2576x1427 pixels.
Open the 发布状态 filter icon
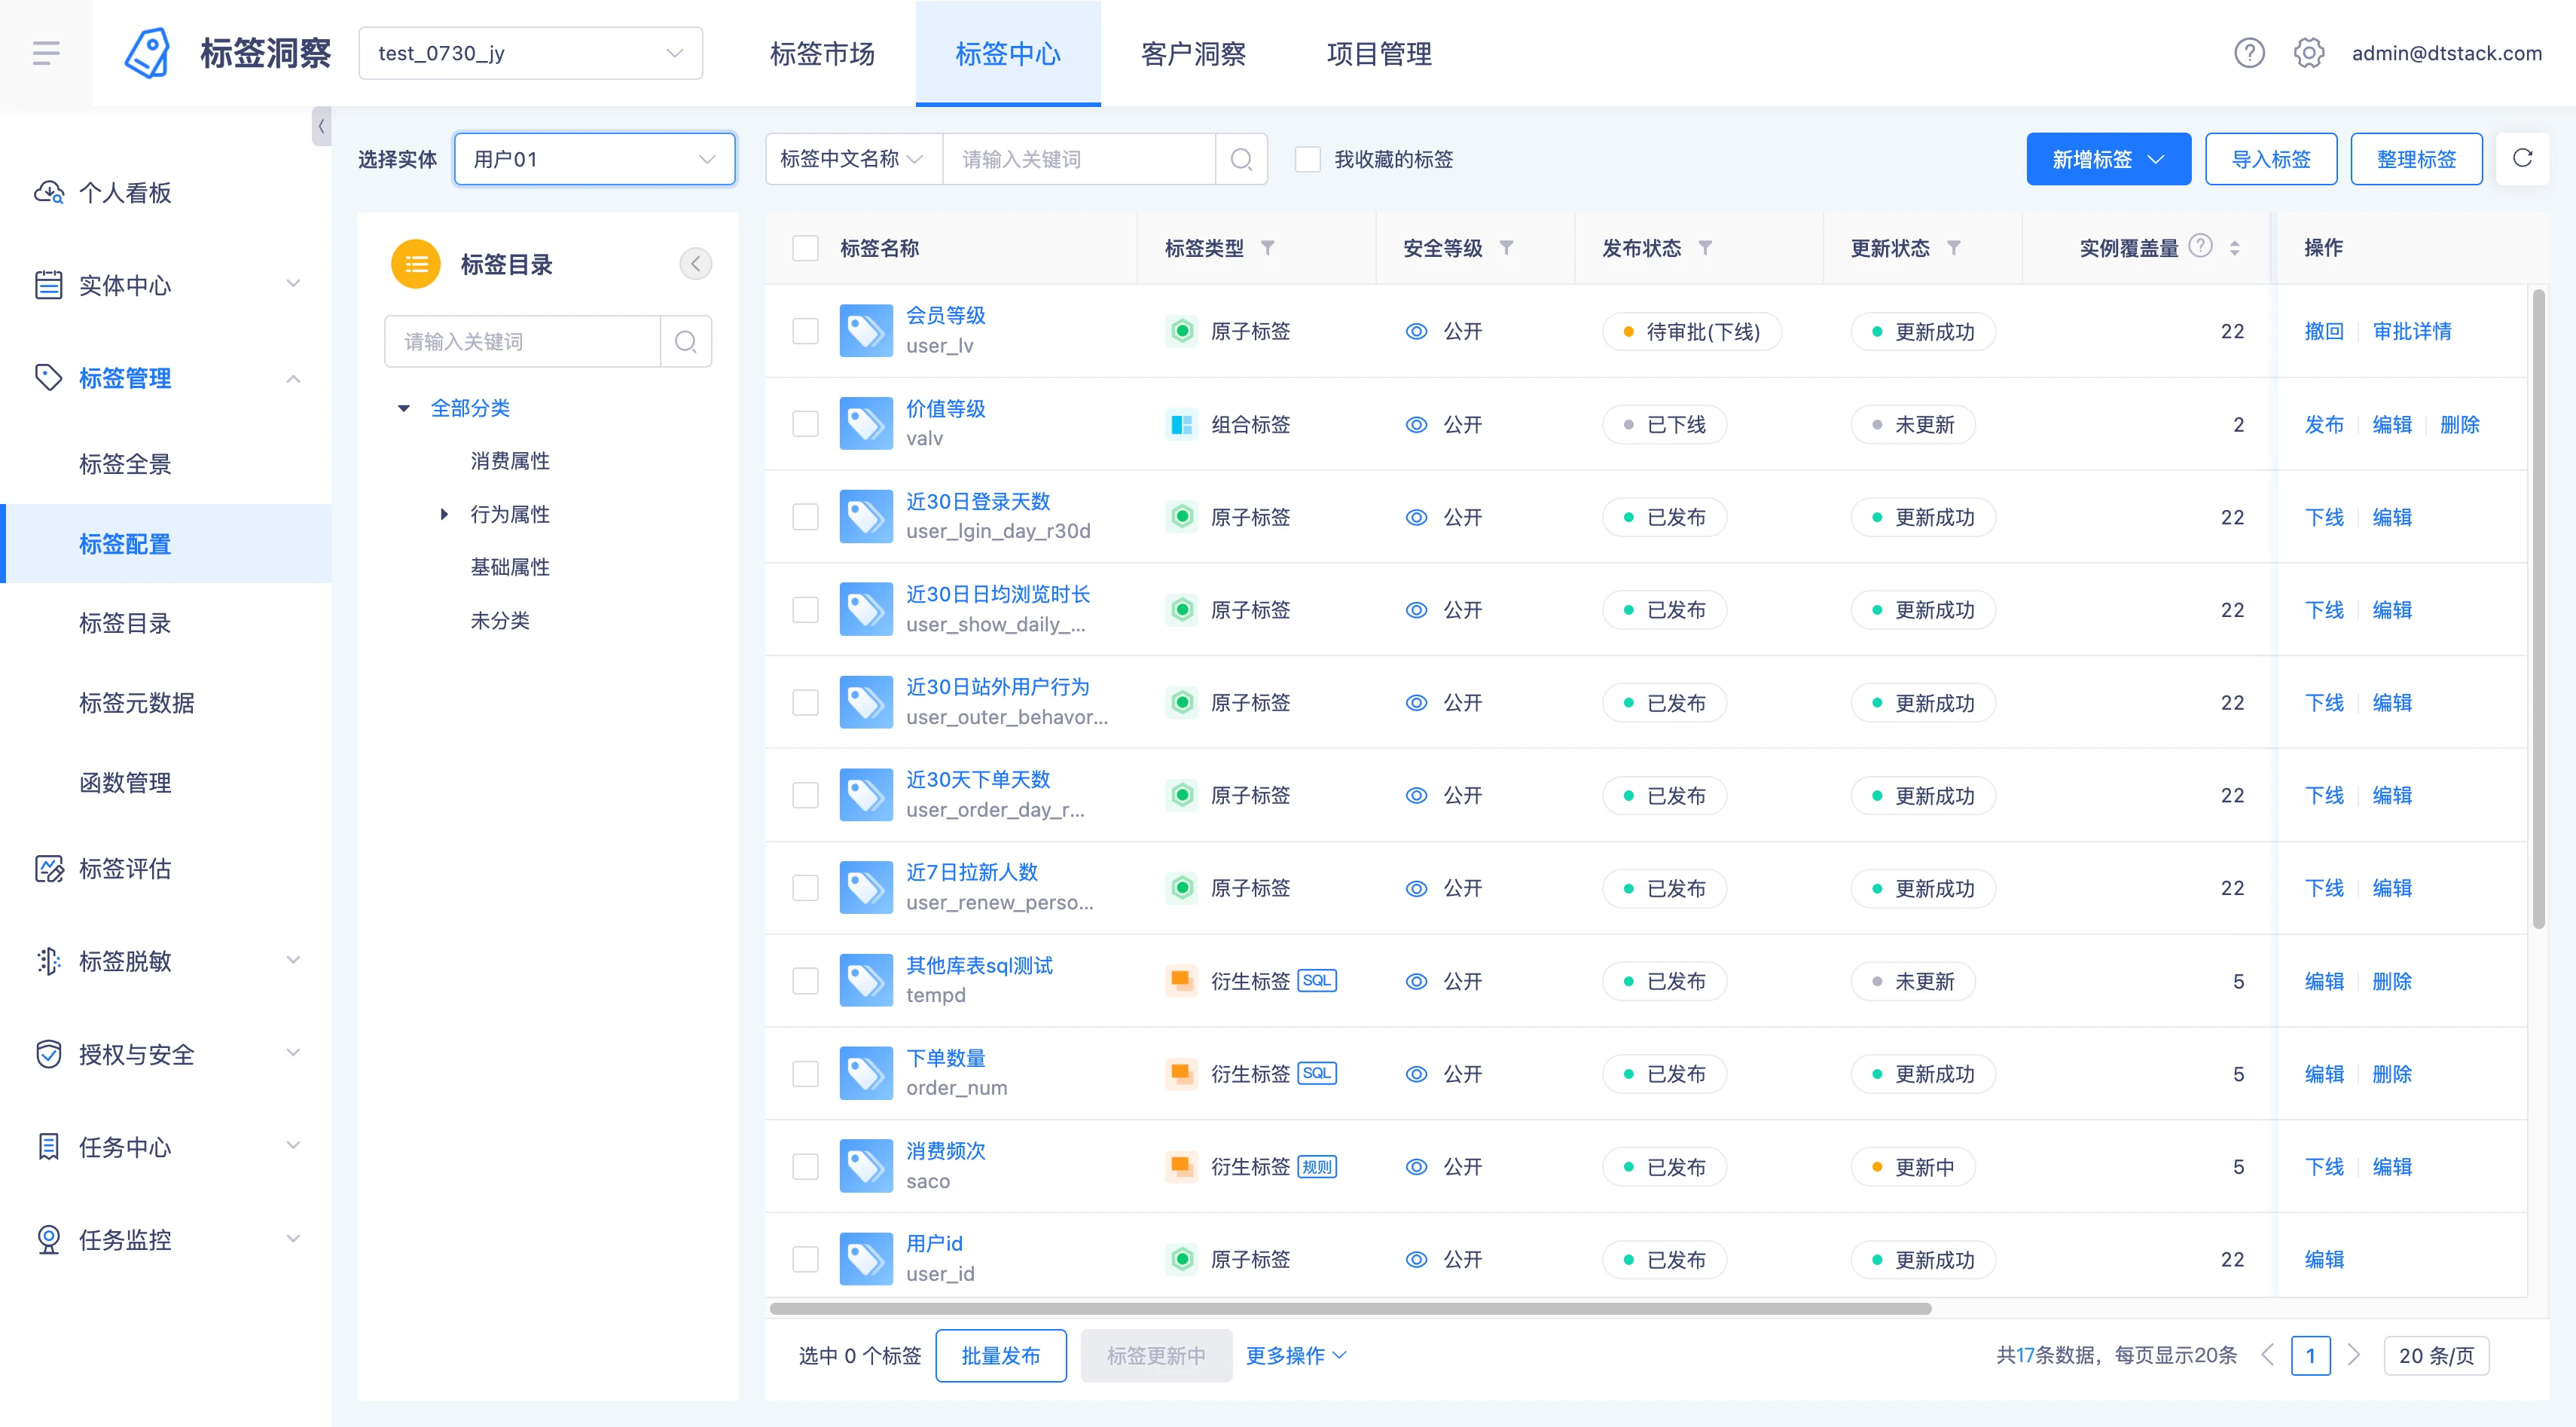coord(1705,248)
